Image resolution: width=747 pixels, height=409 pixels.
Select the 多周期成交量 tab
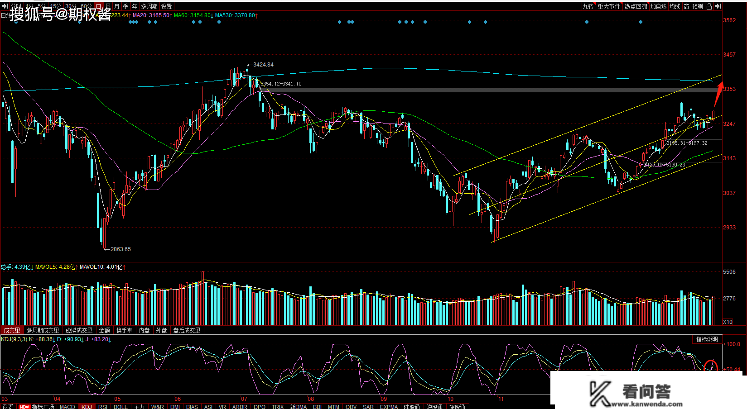[43, 330]
